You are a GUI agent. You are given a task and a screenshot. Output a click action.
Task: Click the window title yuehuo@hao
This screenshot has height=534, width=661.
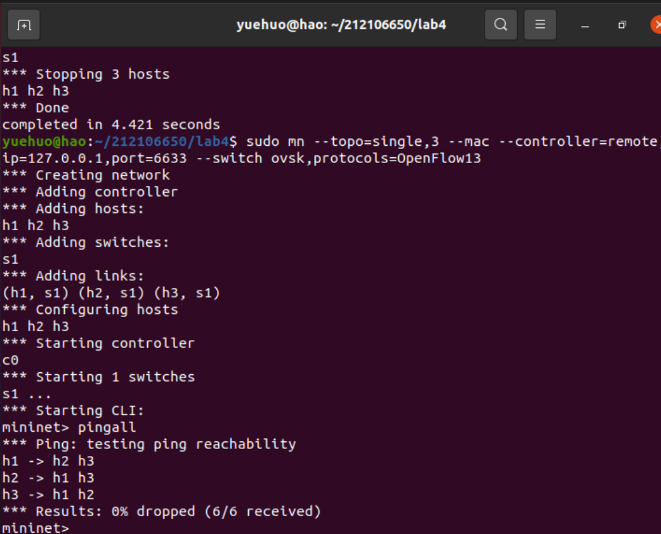[341, 25]
